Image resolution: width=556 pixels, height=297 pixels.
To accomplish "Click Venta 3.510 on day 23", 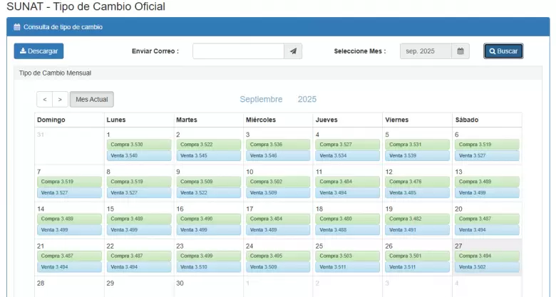I will point(208,267).
